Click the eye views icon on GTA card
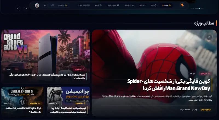This screenshot has width=219, height=120. [x=10, y=69]
